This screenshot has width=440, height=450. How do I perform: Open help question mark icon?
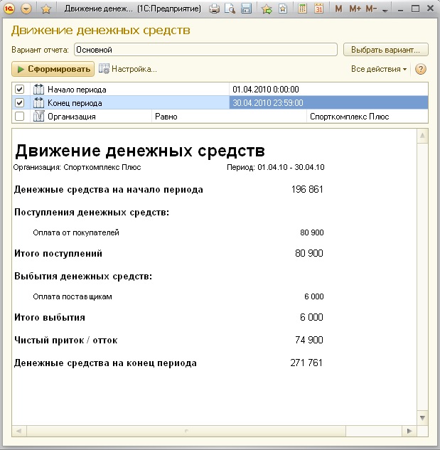pos(421,69)
